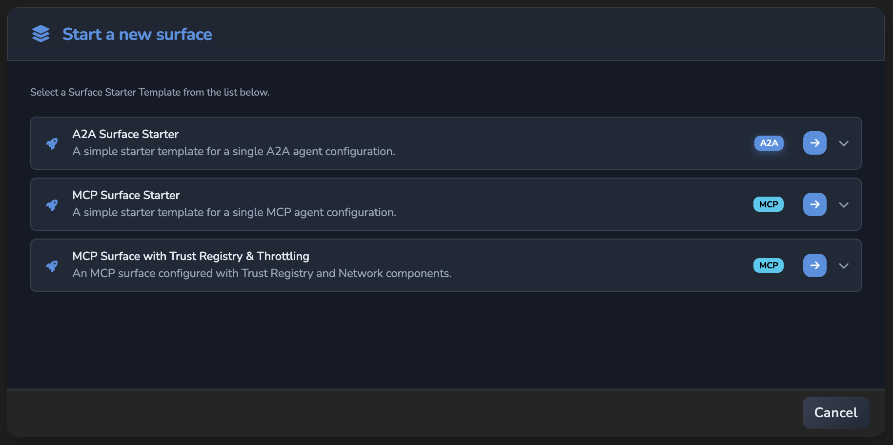Select A2A Surface Starter with arrow button
Viewport: 893px width, 445px height.
tap(815, 143)
